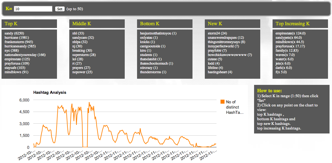Click the 'No of distinct HashTa...' legend label

235,107
